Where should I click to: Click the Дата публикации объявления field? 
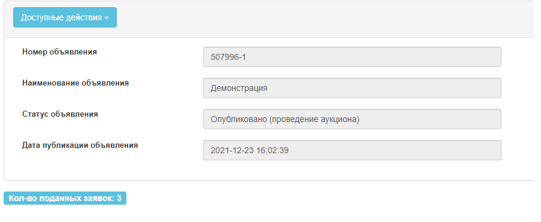[x=352, y=150]
